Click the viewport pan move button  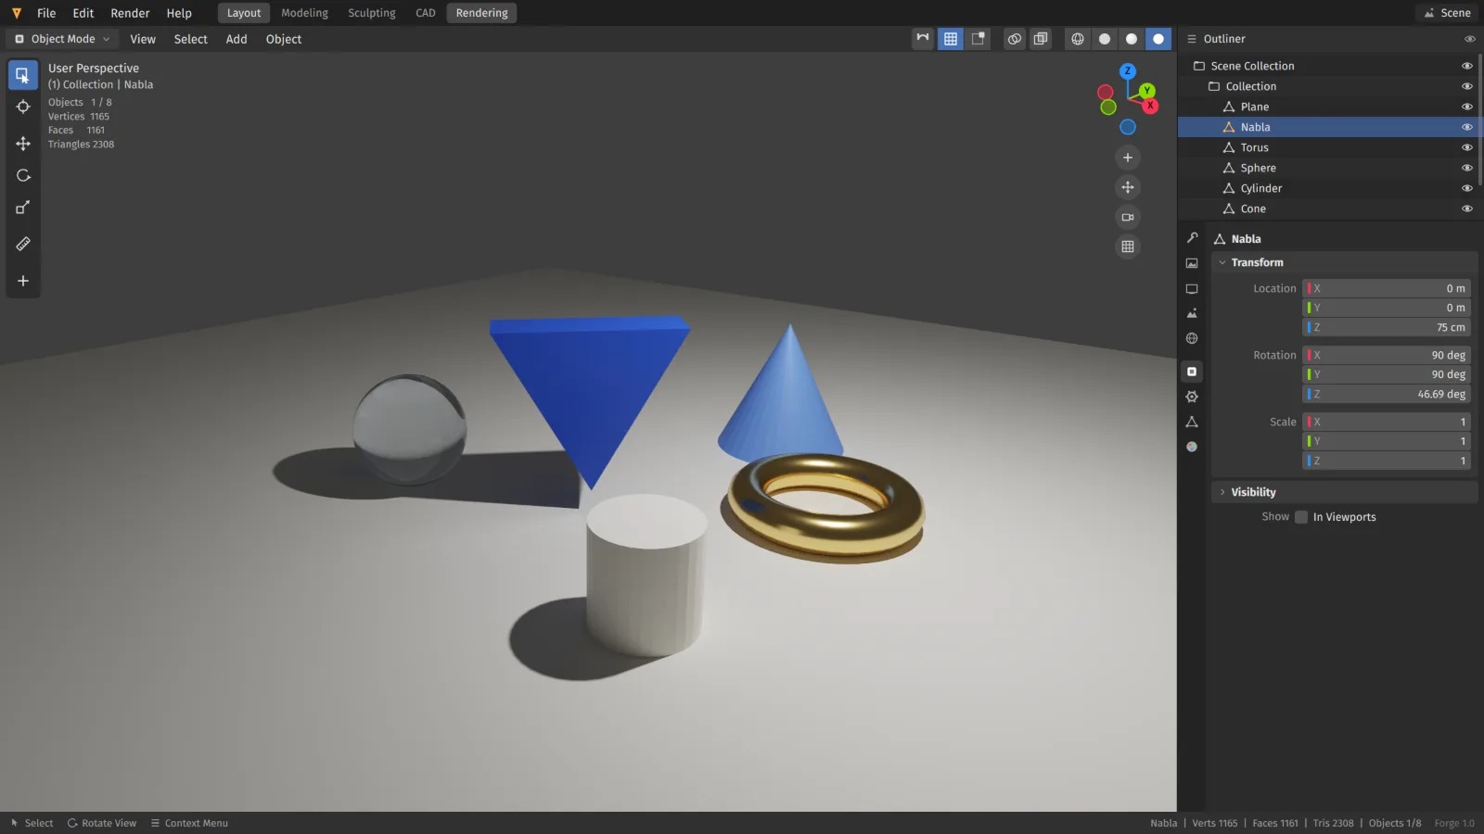click(1128, 187)
